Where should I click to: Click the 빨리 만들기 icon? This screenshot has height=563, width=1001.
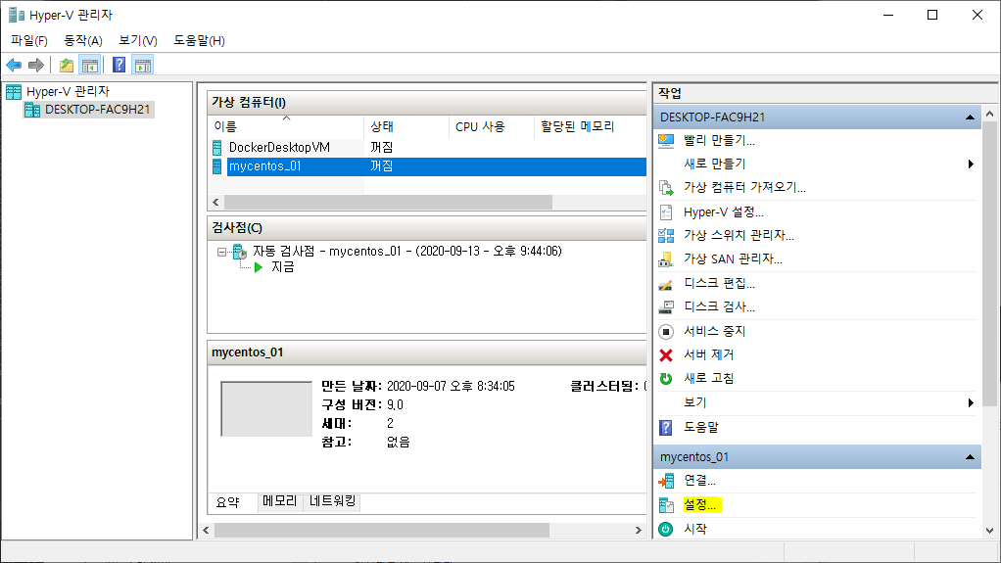(666, 140)
